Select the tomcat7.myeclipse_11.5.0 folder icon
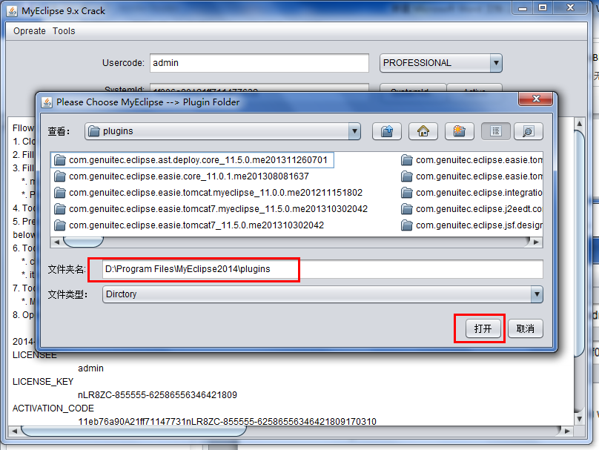 [x=59, y=209]
